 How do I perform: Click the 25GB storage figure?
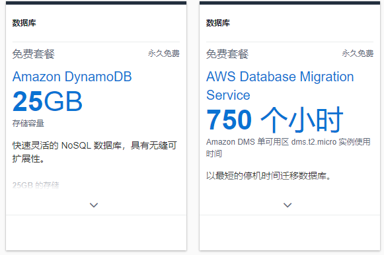point(48,101)
